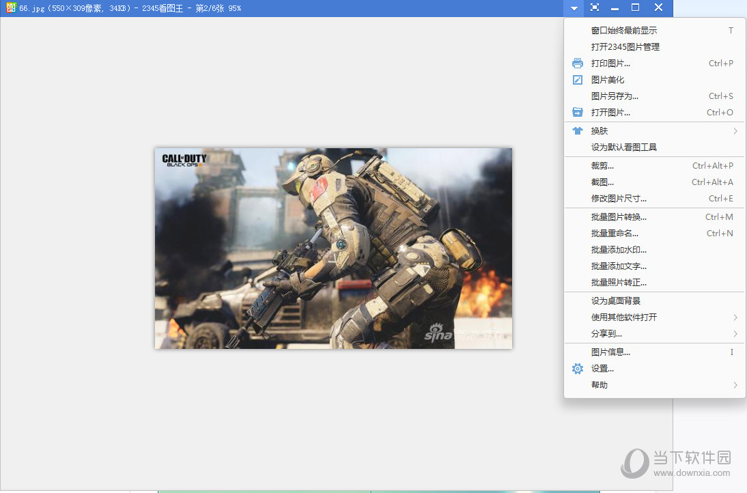
Task: Choose 打开图片... menu entry
Action: (655, 113)
